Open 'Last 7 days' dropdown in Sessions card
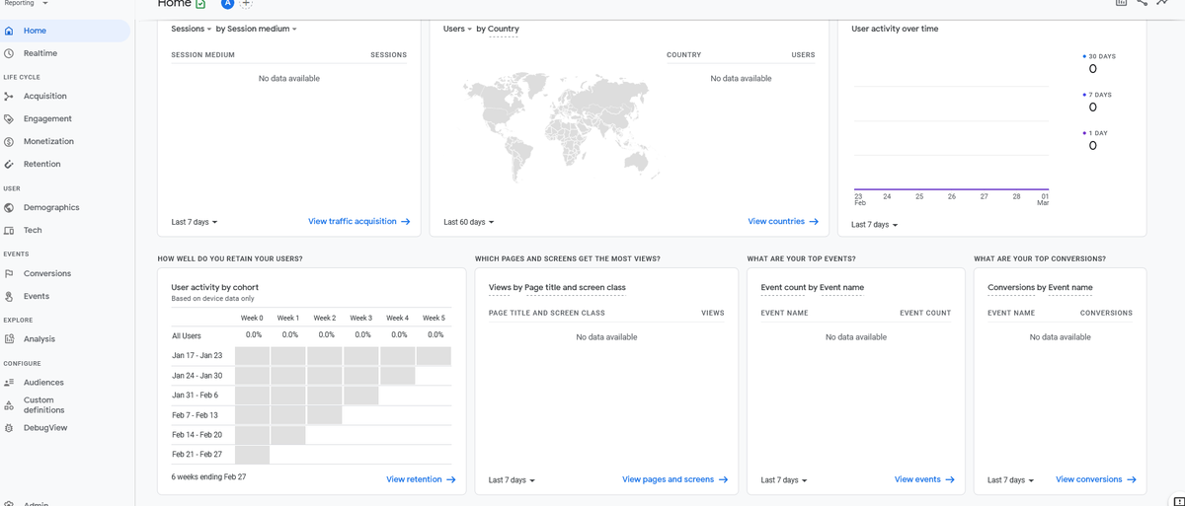Image resolution: width=1185 pixels, height=506 pixels. (195, 222)
